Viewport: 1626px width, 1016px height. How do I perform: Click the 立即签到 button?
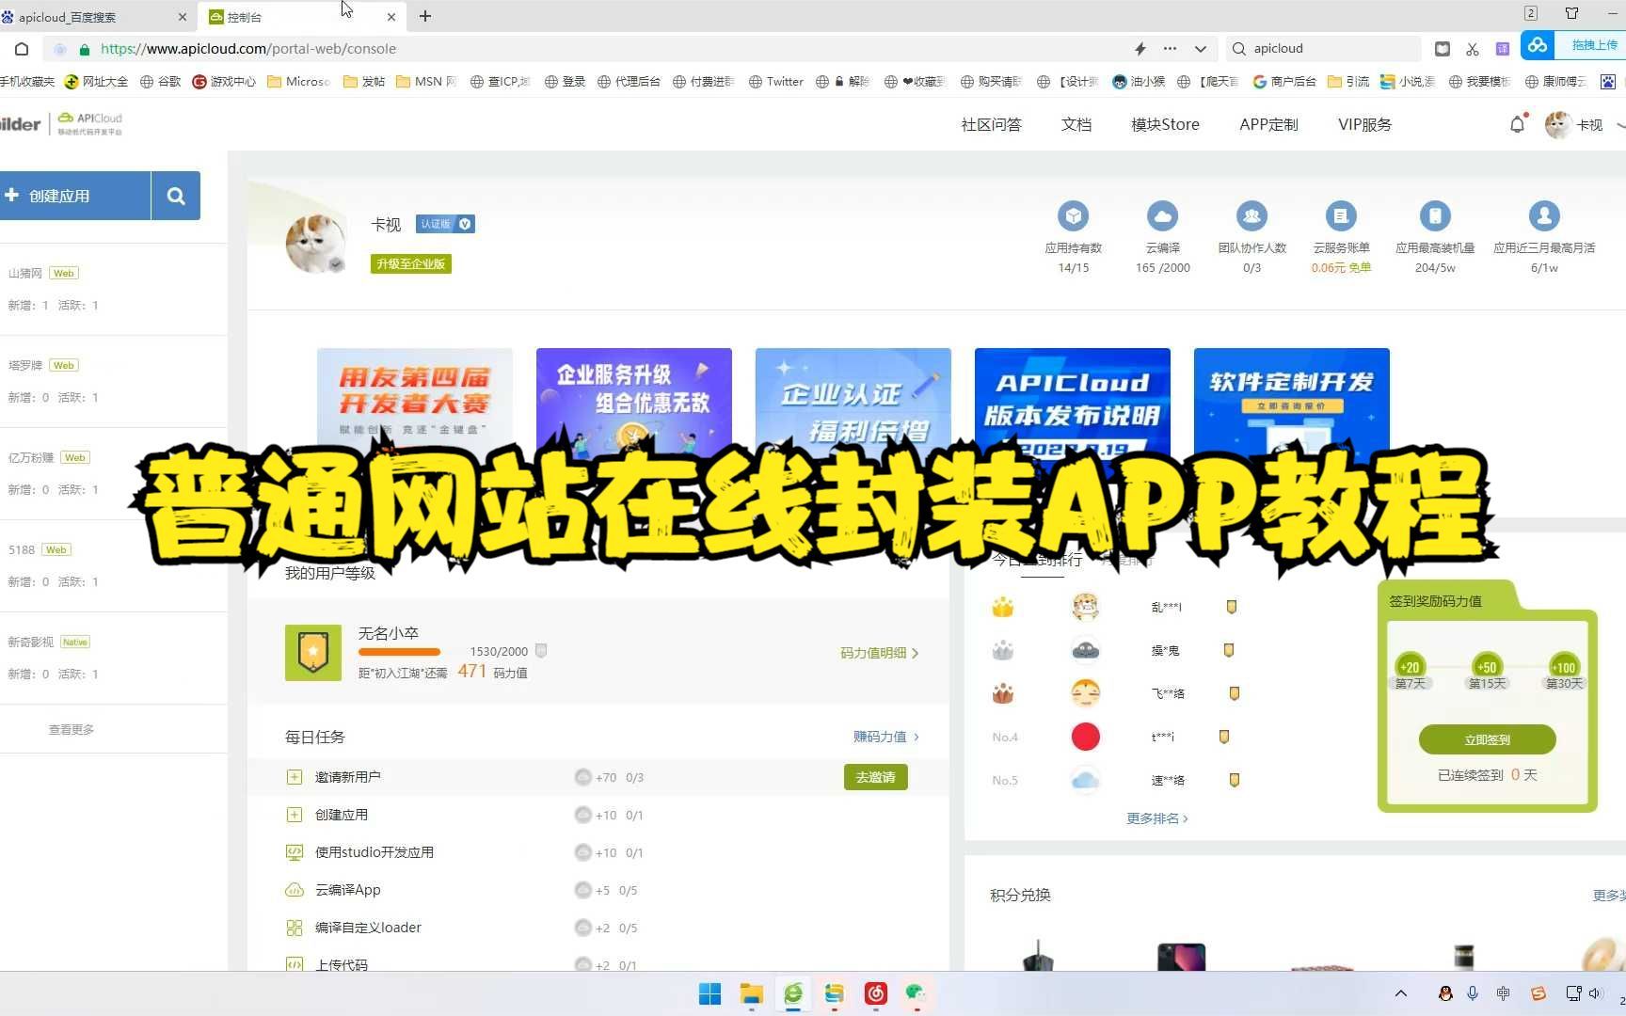point(1487,739)
